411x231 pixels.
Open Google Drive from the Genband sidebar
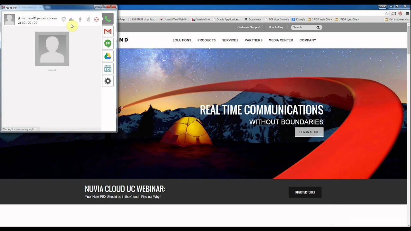(108, 56)
